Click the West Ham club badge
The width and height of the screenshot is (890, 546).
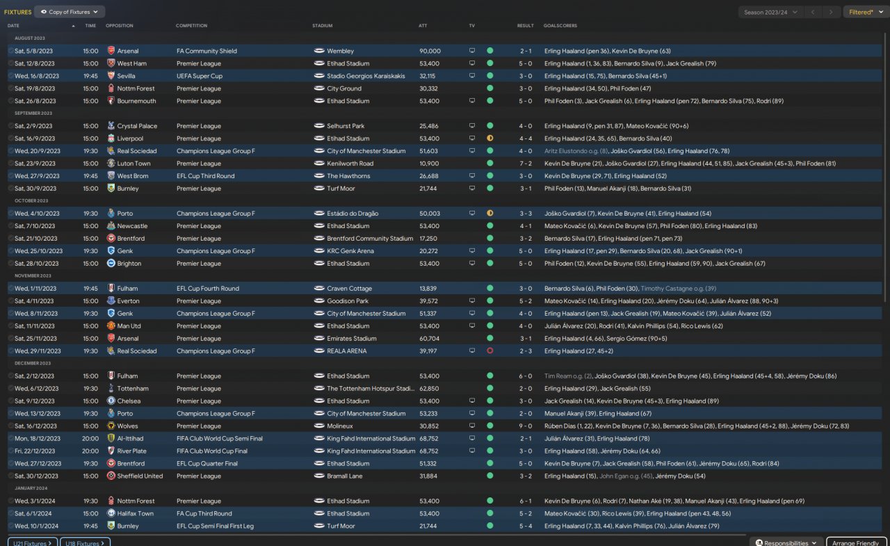tap(111, 63)
